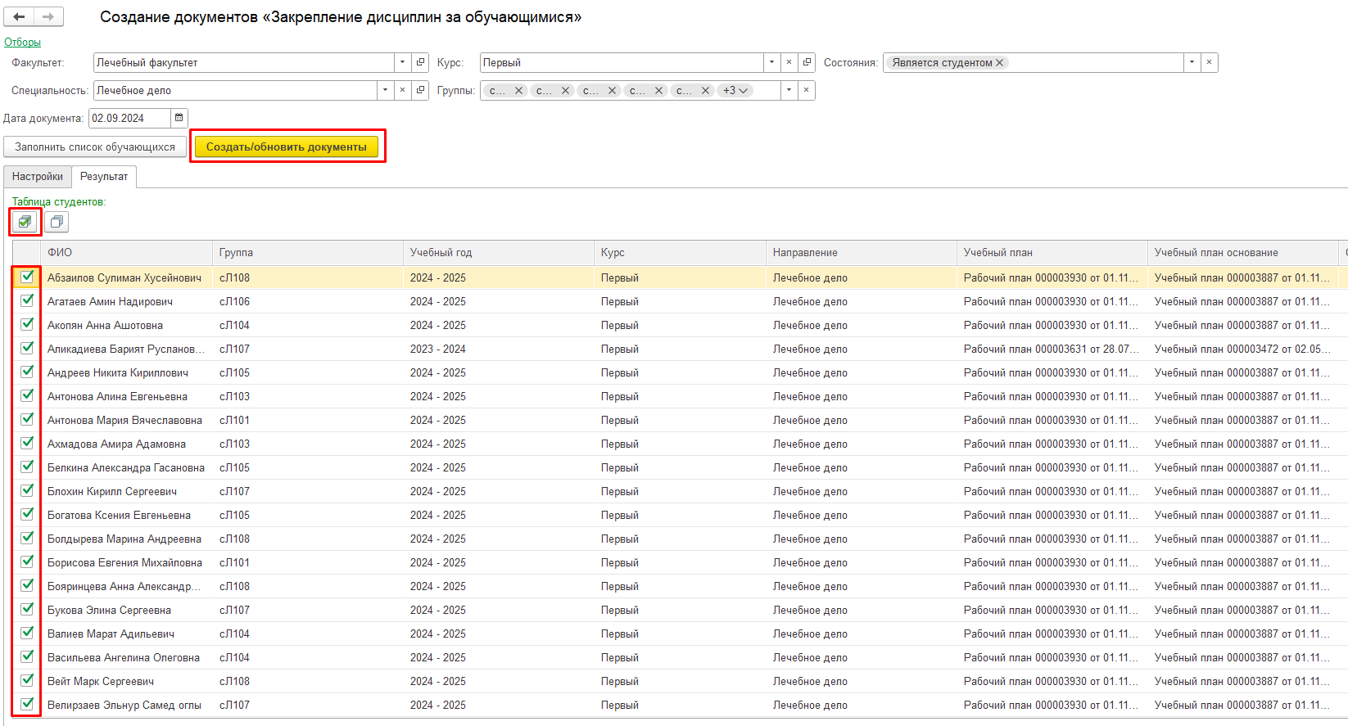Clear the Группы field with X
Screen dimensions: 1348x726
pos(807,90)
